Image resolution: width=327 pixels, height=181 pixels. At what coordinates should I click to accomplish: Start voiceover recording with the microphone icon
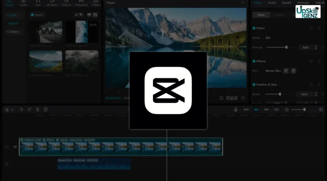point(235,110)
